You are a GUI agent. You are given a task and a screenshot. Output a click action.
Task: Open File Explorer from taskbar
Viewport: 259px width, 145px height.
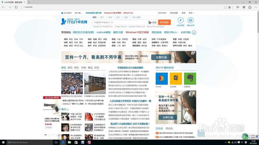pyautogui.click(x=69, y=142)
